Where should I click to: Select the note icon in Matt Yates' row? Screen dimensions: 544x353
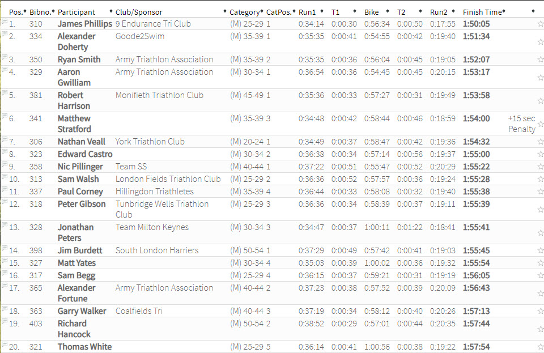[5, 261]
